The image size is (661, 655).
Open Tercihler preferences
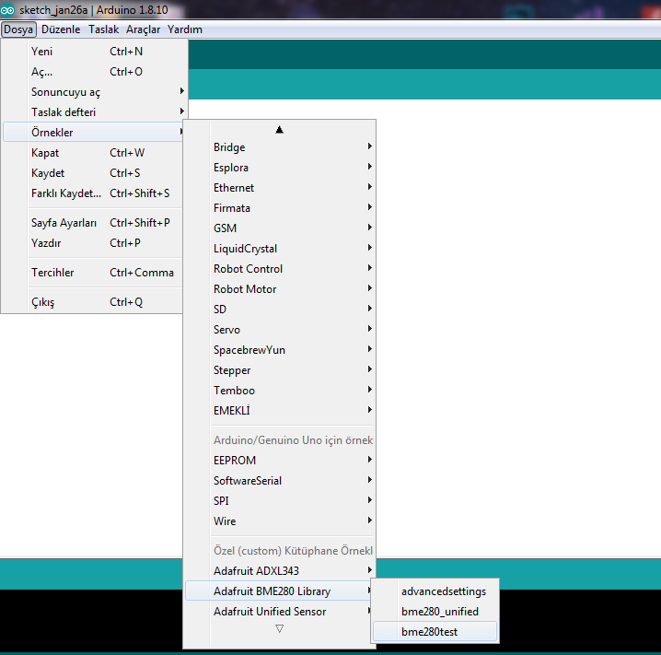coord(93,273)
